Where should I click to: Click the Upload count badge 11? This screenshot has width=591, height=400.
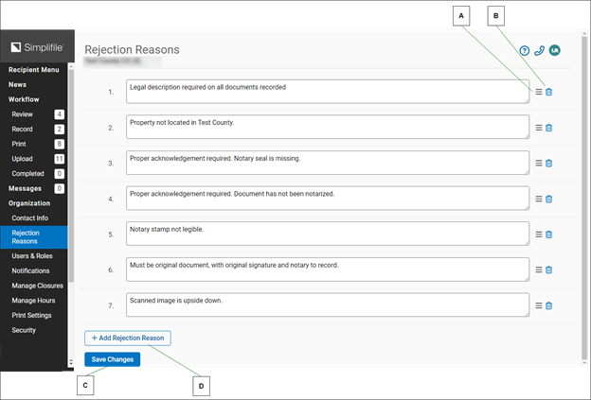(x=59, y=159)
